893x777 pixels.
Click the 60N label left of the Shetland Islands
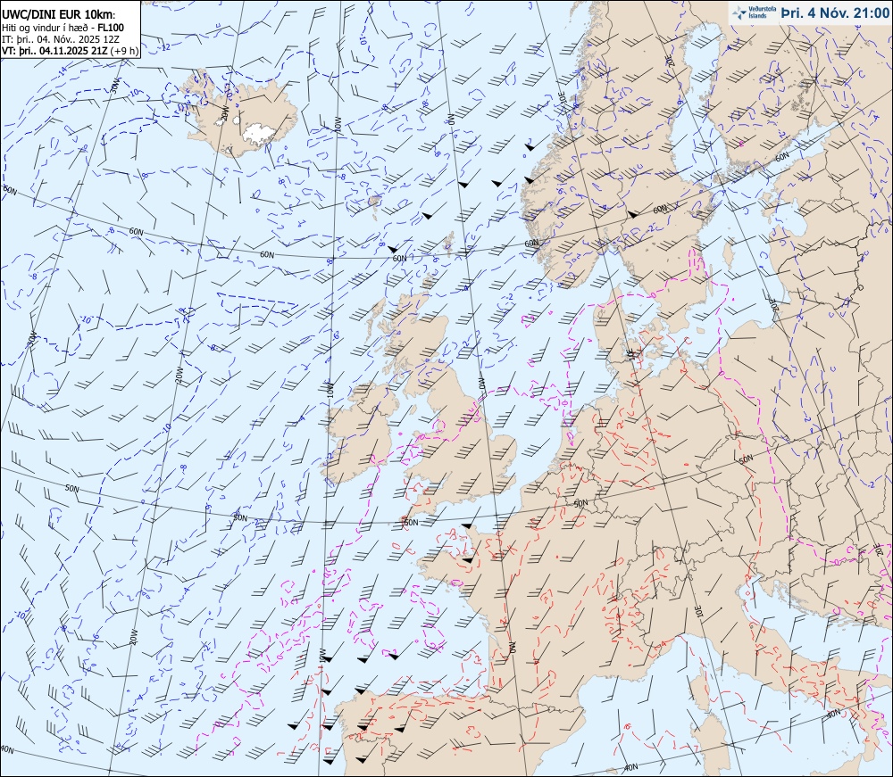pyautogui.click(x=400, y=258)
